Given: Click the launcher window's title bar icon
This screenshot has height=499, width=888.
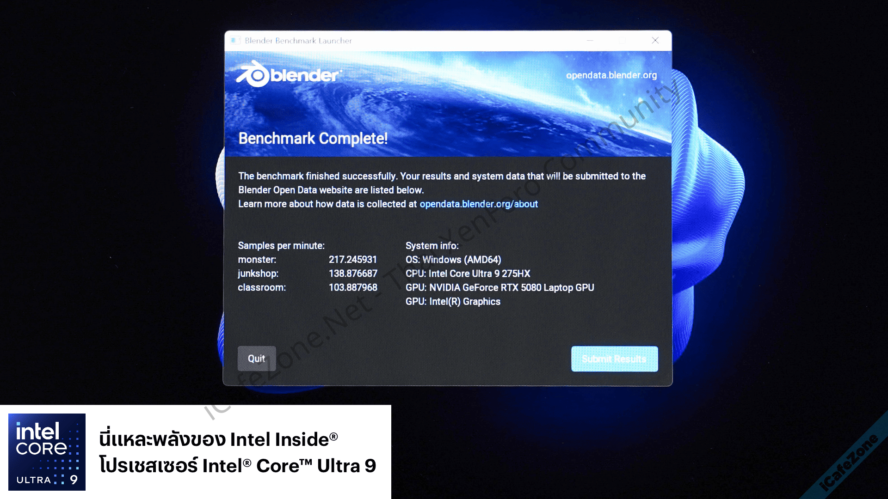Looking at the screenshot, I should click(x=235, y=41).
